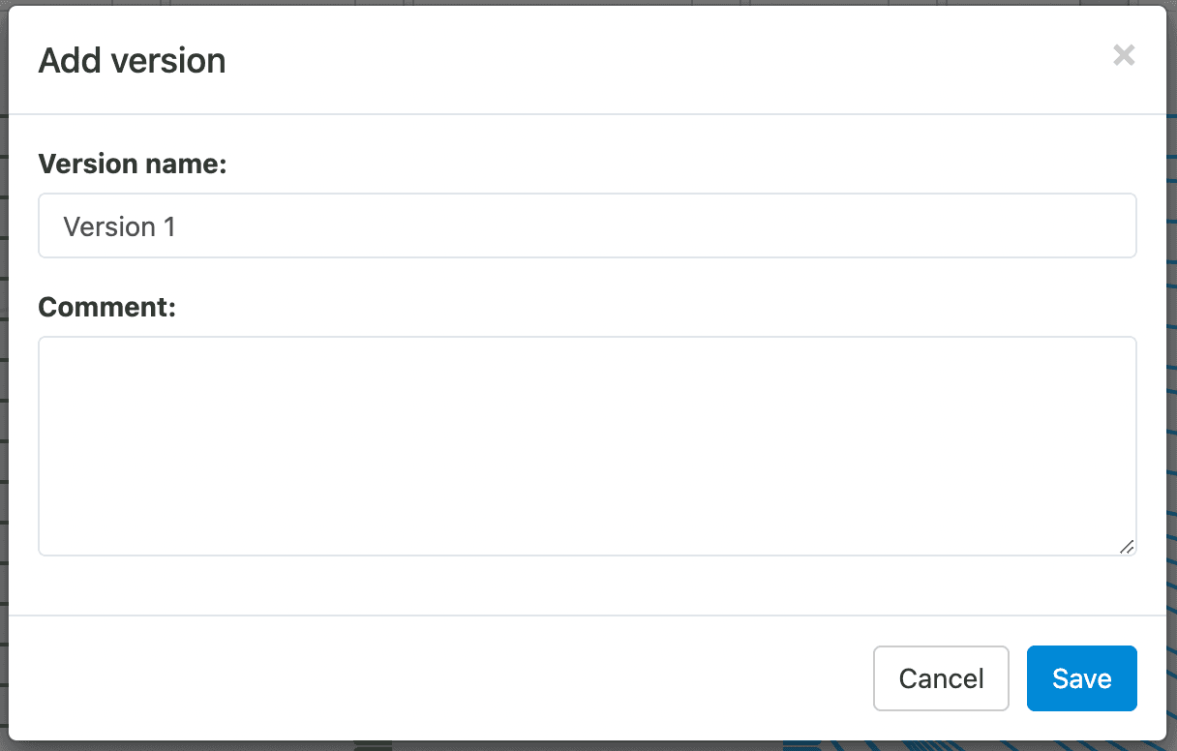This screenshot has width=1177, height=751.
Task: Click the "Comment:" label
Action: click(x=106, y=308)
